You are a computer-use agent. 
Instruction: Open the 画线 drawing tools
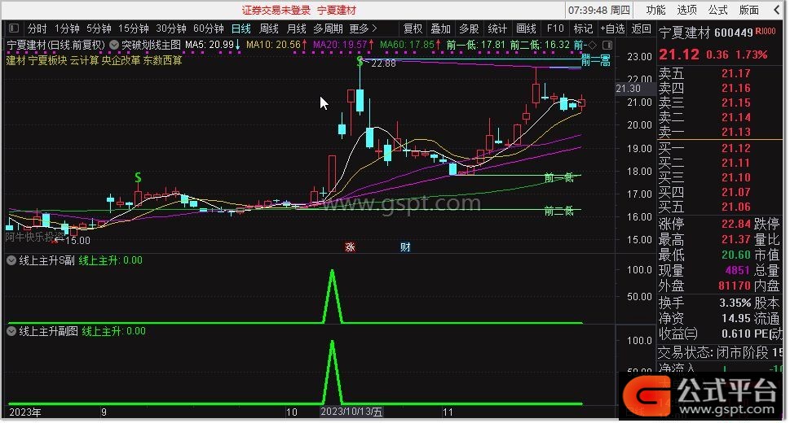point(526,28)
